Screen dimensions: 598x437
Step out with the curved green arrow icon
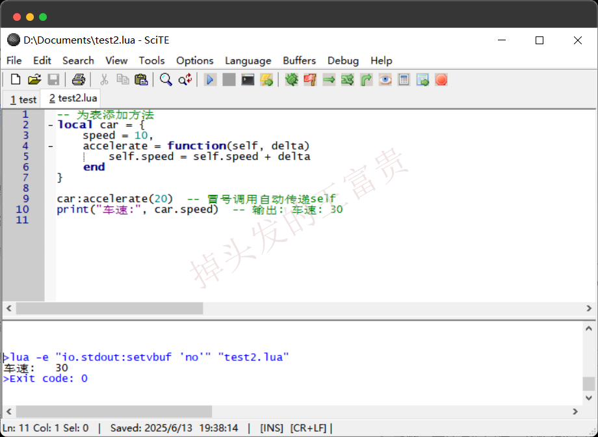point(366,80)
